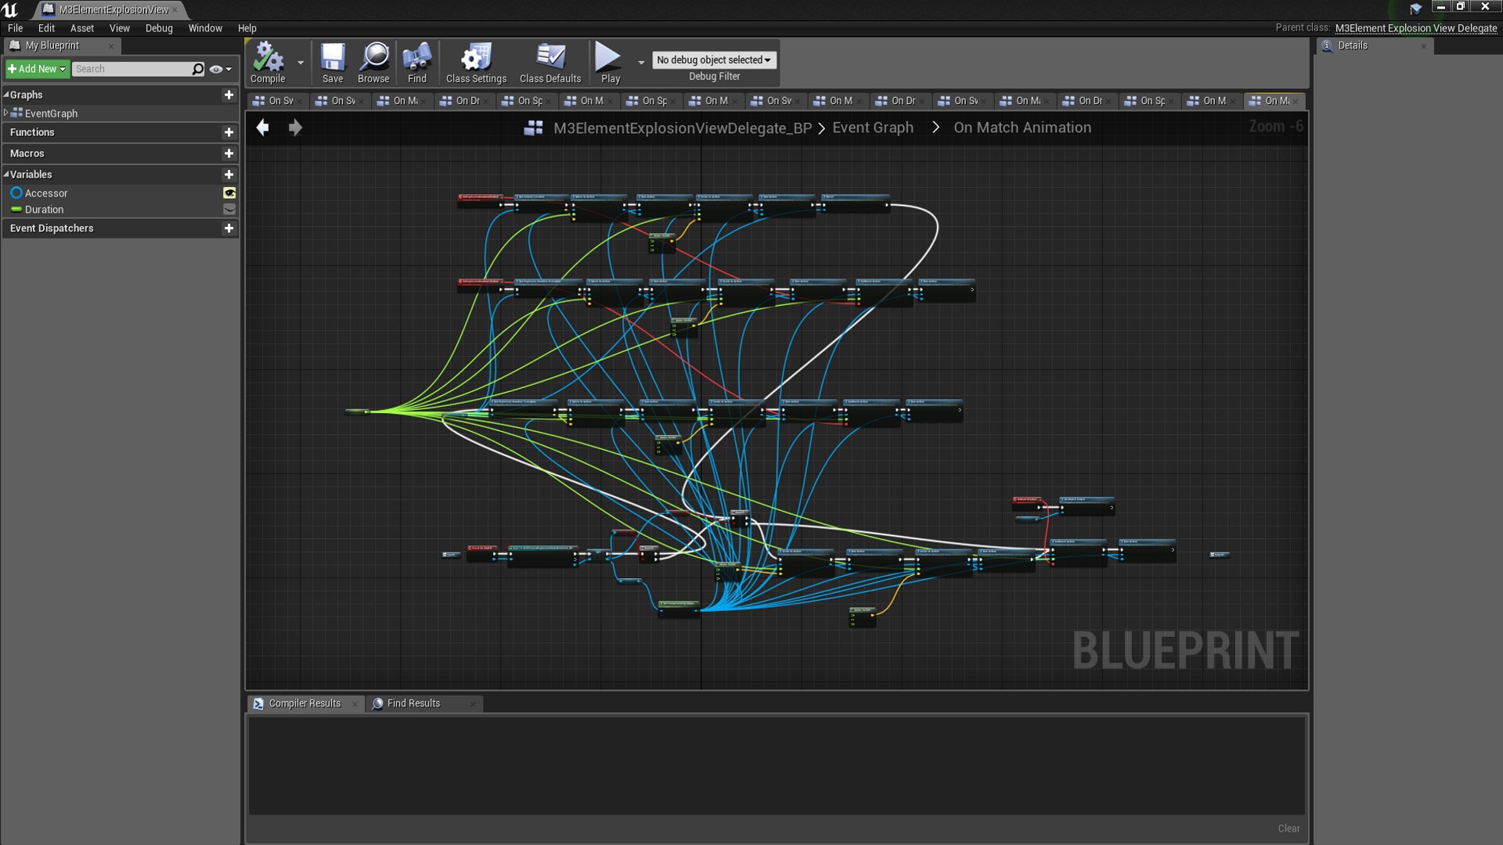
Task: Click the eye filter toggle in My Blueprint
Action: pos(217,69)
